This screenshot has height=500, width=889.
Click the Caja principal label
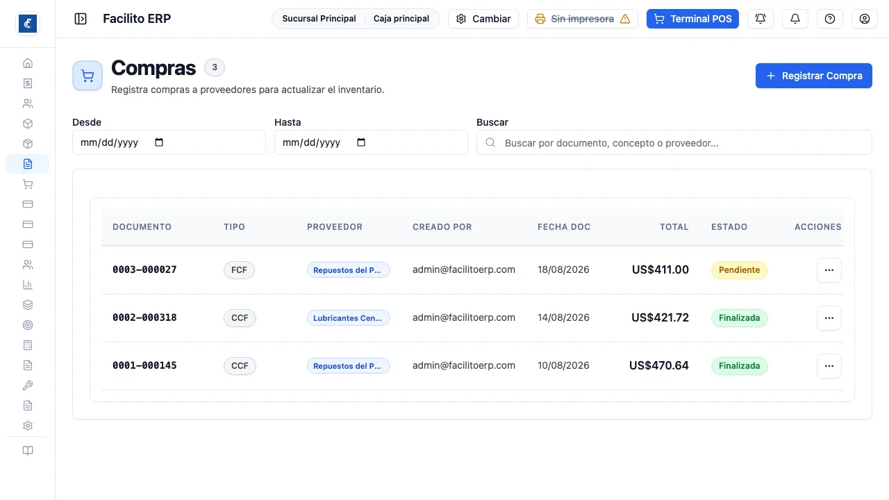click(x=401, y=19)
